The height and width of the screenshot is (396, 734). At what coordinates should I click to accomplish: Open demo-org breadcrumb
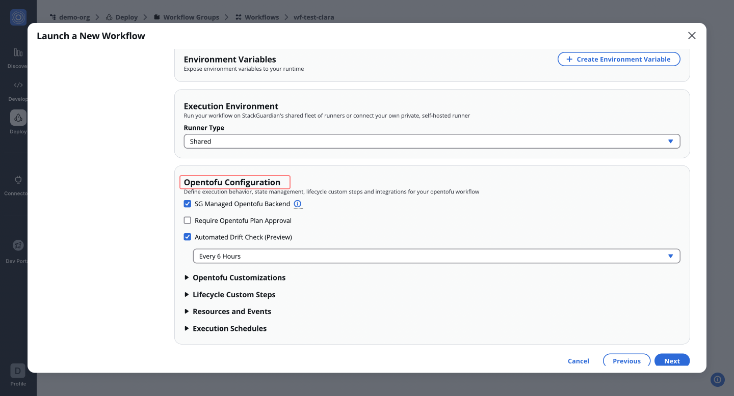pos(70,17)
